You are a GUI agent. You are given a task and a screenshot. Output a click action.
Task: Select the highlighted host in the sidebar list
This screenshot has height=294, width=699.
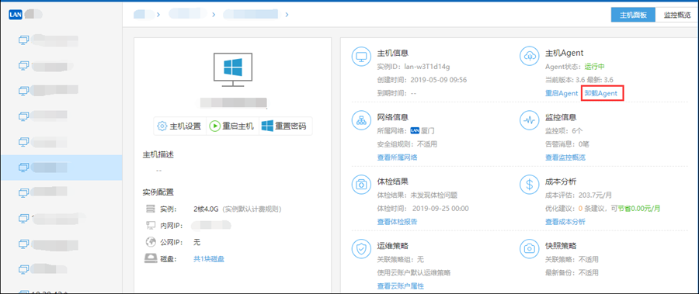click(61, 168)
